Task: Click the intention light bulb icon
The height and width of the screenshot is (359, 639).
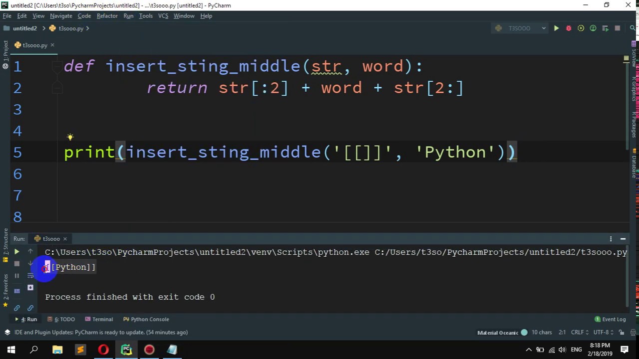Action: [70, 137]
